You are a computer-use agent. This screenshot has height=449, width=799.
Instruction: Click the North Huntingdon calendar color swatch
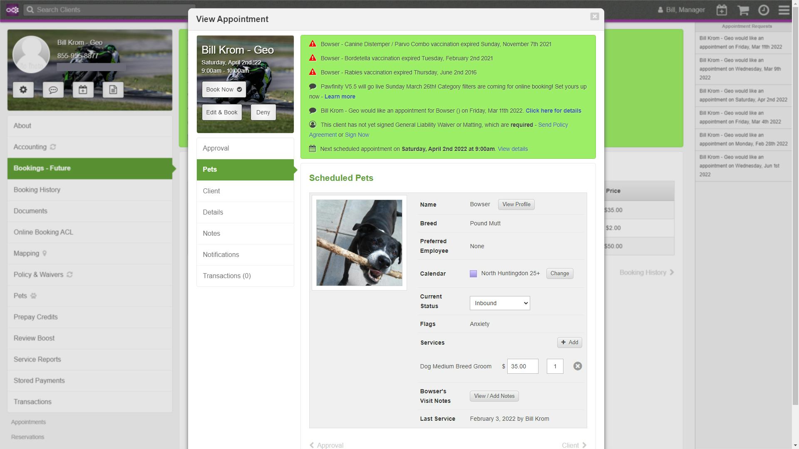(473, 274)
